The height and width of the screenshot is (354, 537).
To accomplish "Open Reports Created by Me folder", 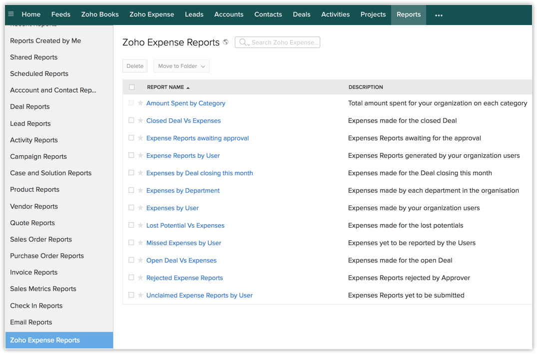I will pos(45,41).
